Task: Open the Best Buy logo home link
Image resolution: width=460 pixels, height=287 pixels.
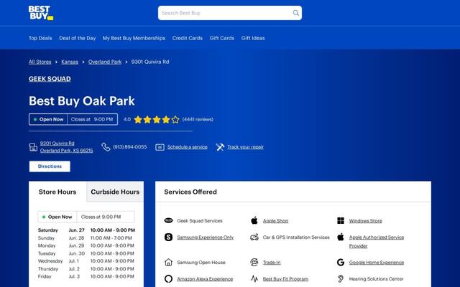Action: pyautogui.click(x=41, y=13)
